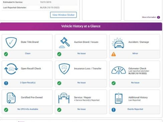The width and height of the screenshot is (163, 122).
Task: Select the State Title Brand shield icon
Action: [11, 43]
